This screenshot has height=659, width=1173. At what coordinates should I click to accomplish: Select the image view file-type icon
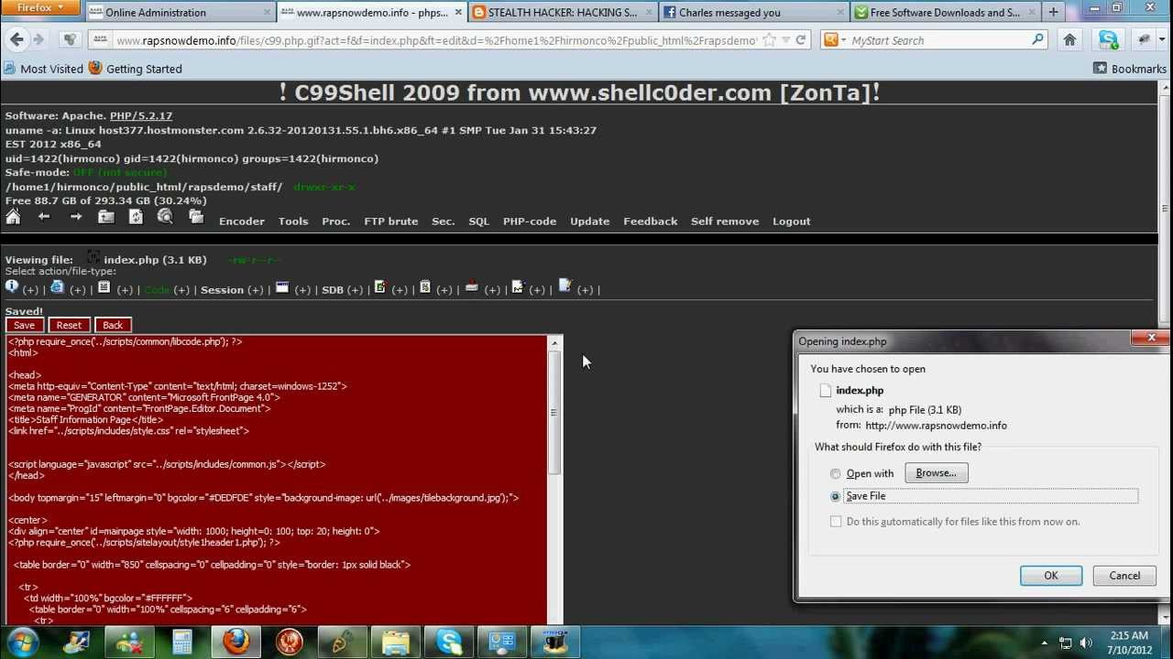[517, 287]
